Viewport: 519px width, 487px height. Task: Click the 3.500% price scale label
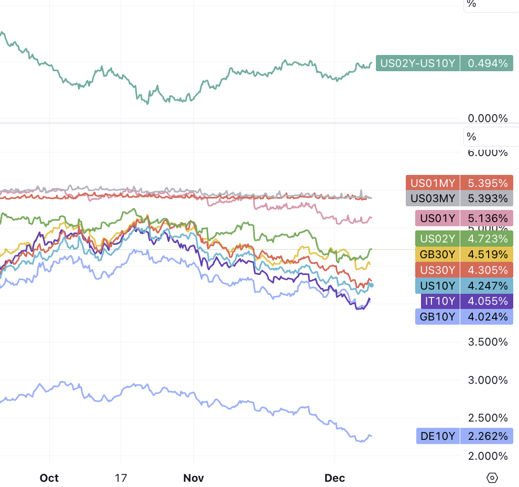(486, 342)
